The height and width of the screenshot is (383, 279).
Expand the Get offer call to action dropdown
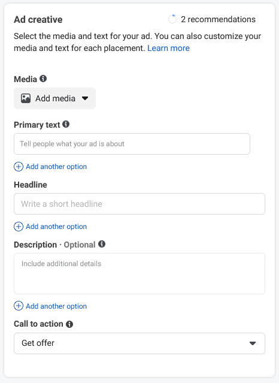point(139,343)
